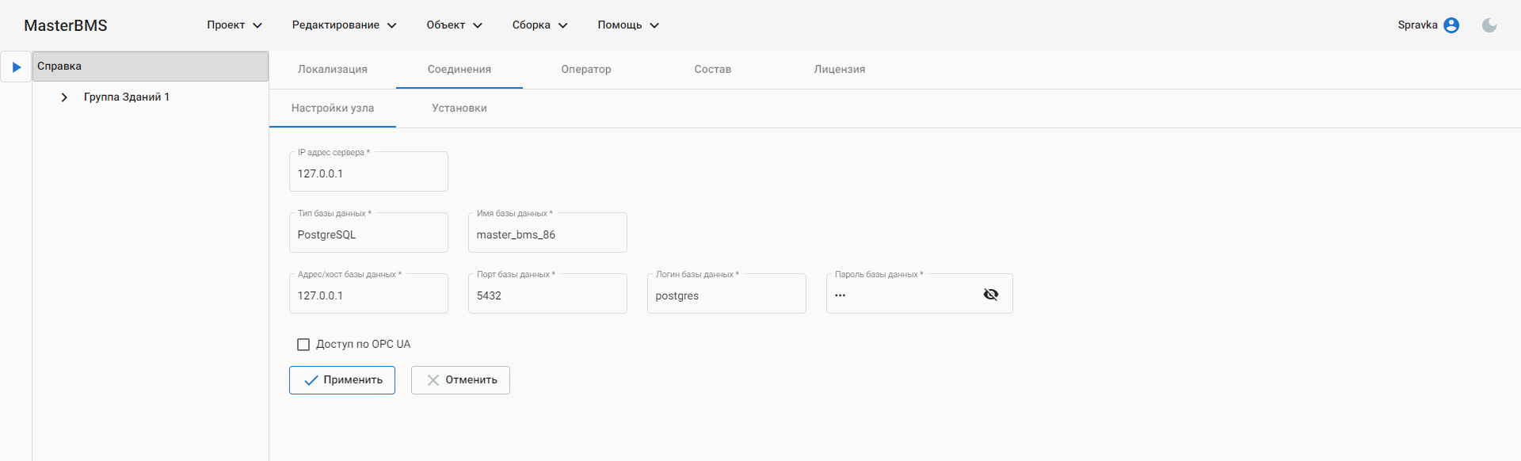Switch to the Оператор tab
This screenshot has height=461, width=1521.
click(586, 70)
